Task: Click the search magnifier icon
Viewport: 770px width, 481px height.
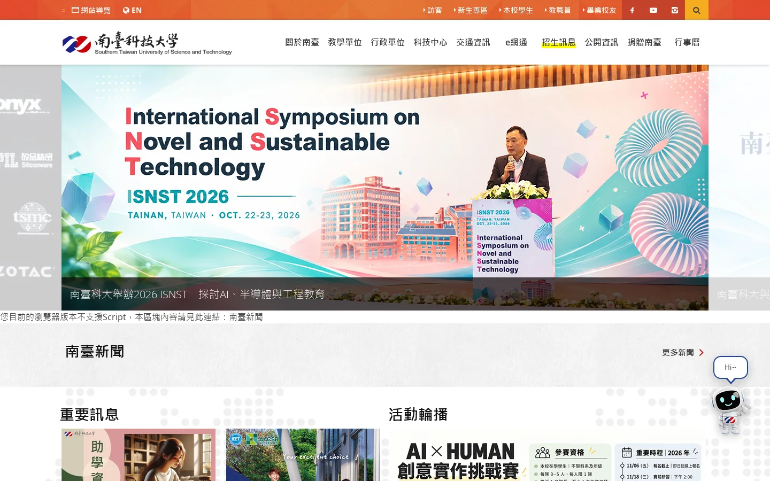Action: pos(697,10)
